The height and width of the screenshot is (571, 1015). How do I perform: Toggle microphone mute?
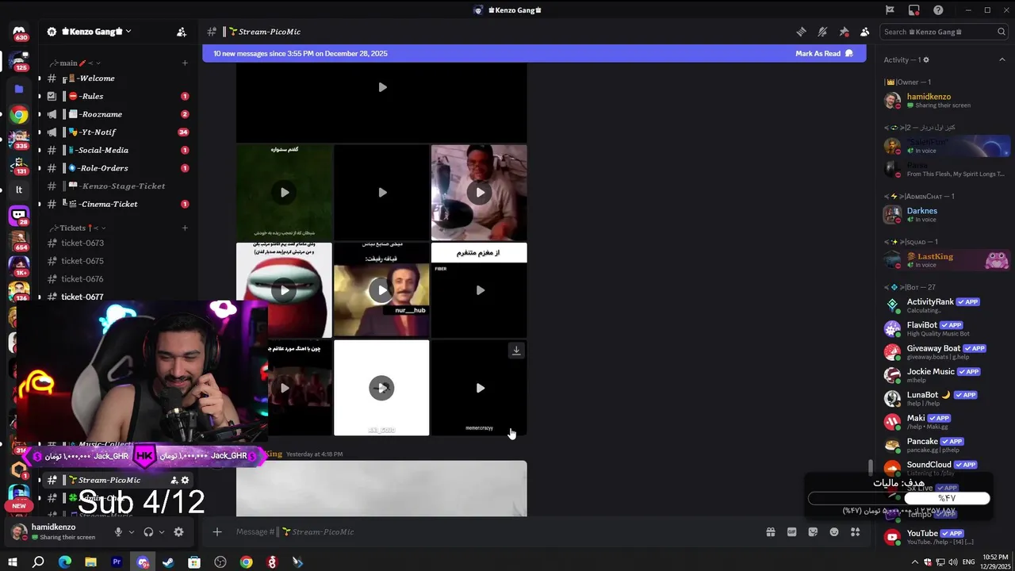pyautogui.click(x=118, y=532)
